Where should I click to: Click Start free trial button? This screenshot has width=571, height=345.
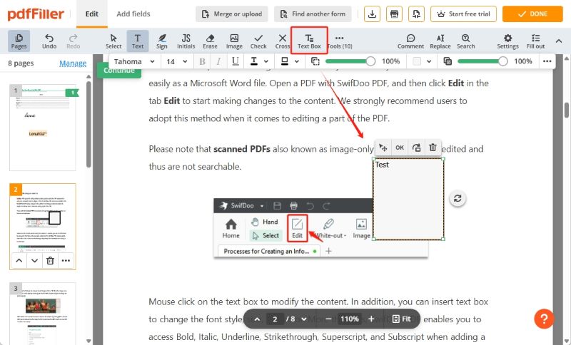[463, 14]
